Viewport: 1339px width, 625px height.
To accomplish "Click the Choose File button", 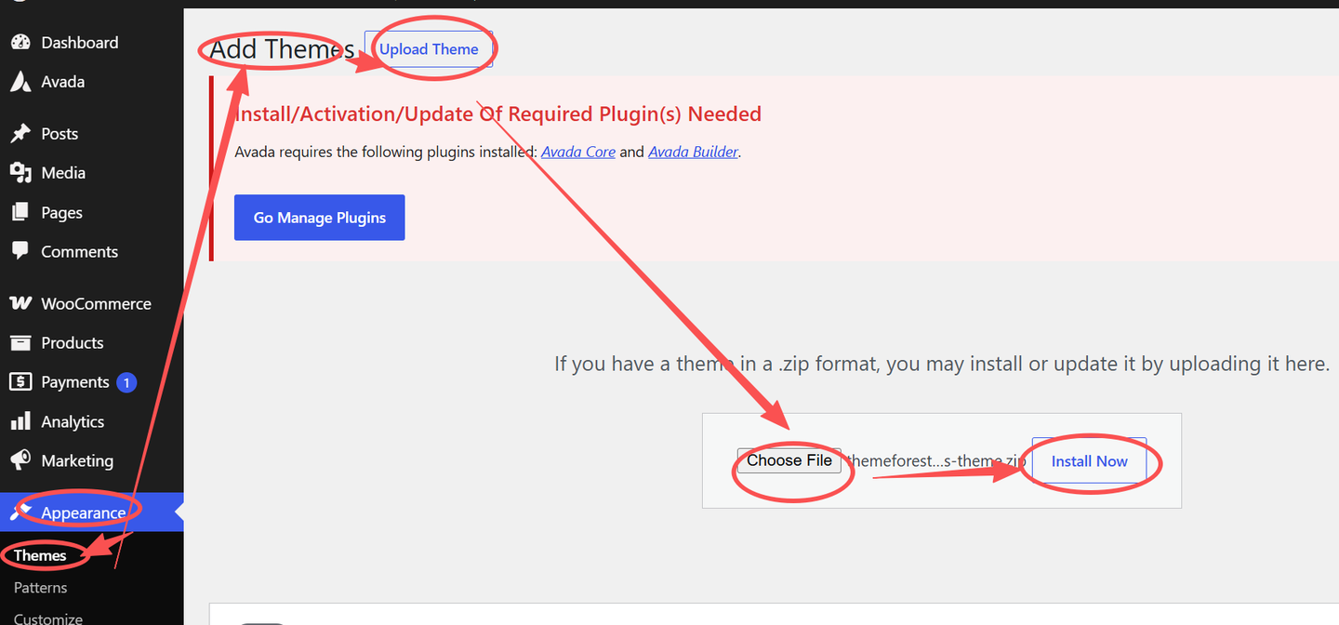I will pos(789,460).
